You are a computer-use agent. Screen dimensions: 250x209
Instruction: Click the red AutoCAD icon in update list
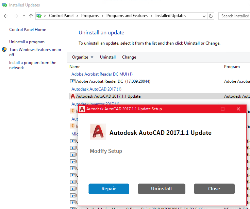(x=73, y=96)
